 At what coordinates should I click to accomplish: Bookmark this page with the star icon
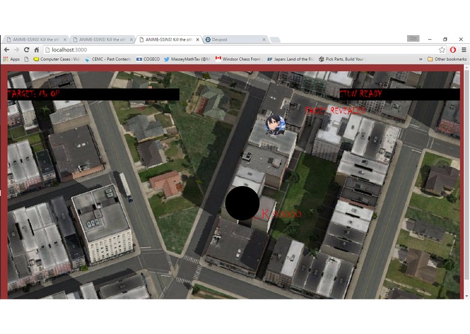click(442, 50)
